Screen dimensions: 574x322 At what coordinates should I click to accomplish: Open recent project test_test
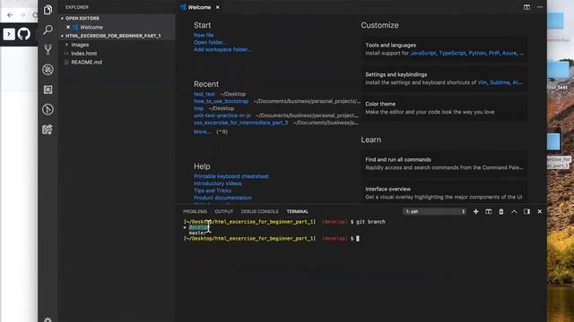pos(204,94)
